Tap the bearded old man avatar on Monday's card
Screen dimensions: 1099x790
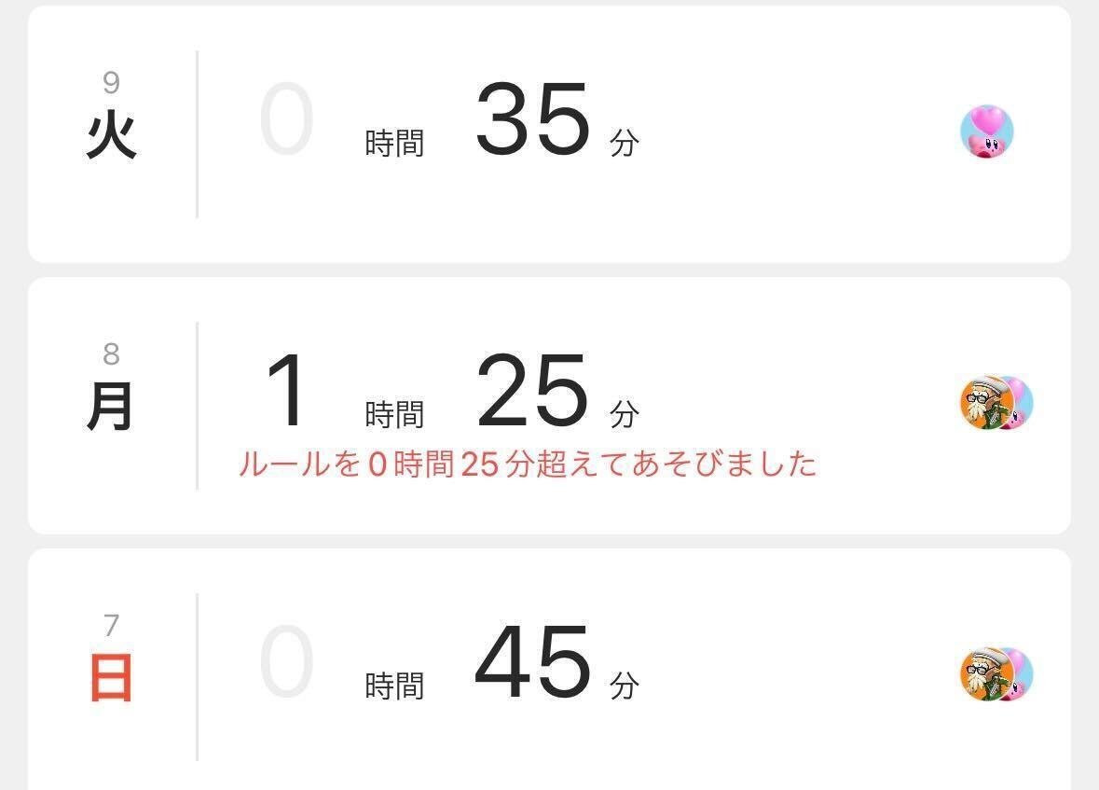[x=982, y=403]
